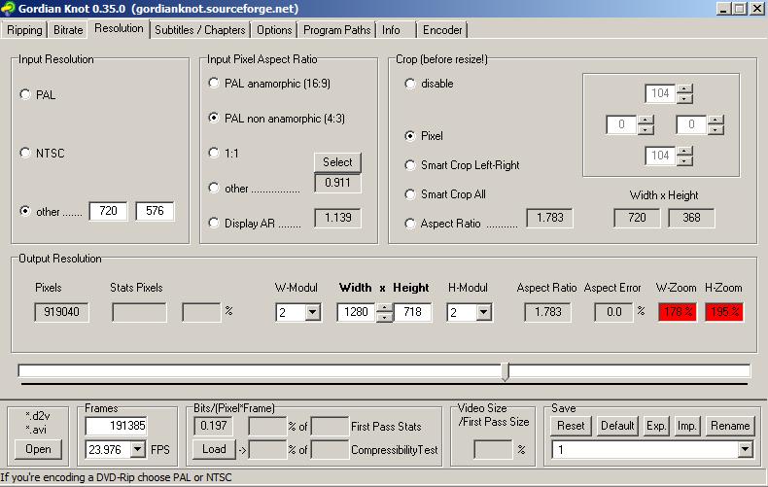Open a .d2v or .avi file
The height and width of the screenshot is (487, 768).
pyautogui.click(x=38, y=449)
